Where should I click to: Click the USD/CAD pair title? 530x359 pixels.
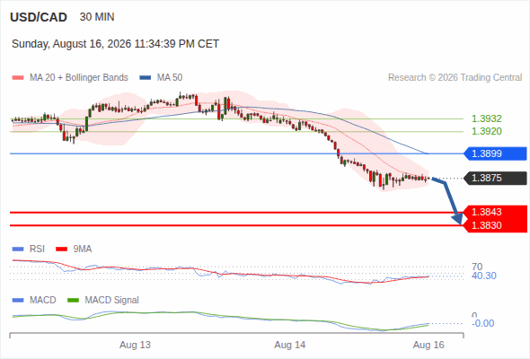[39, 17]
